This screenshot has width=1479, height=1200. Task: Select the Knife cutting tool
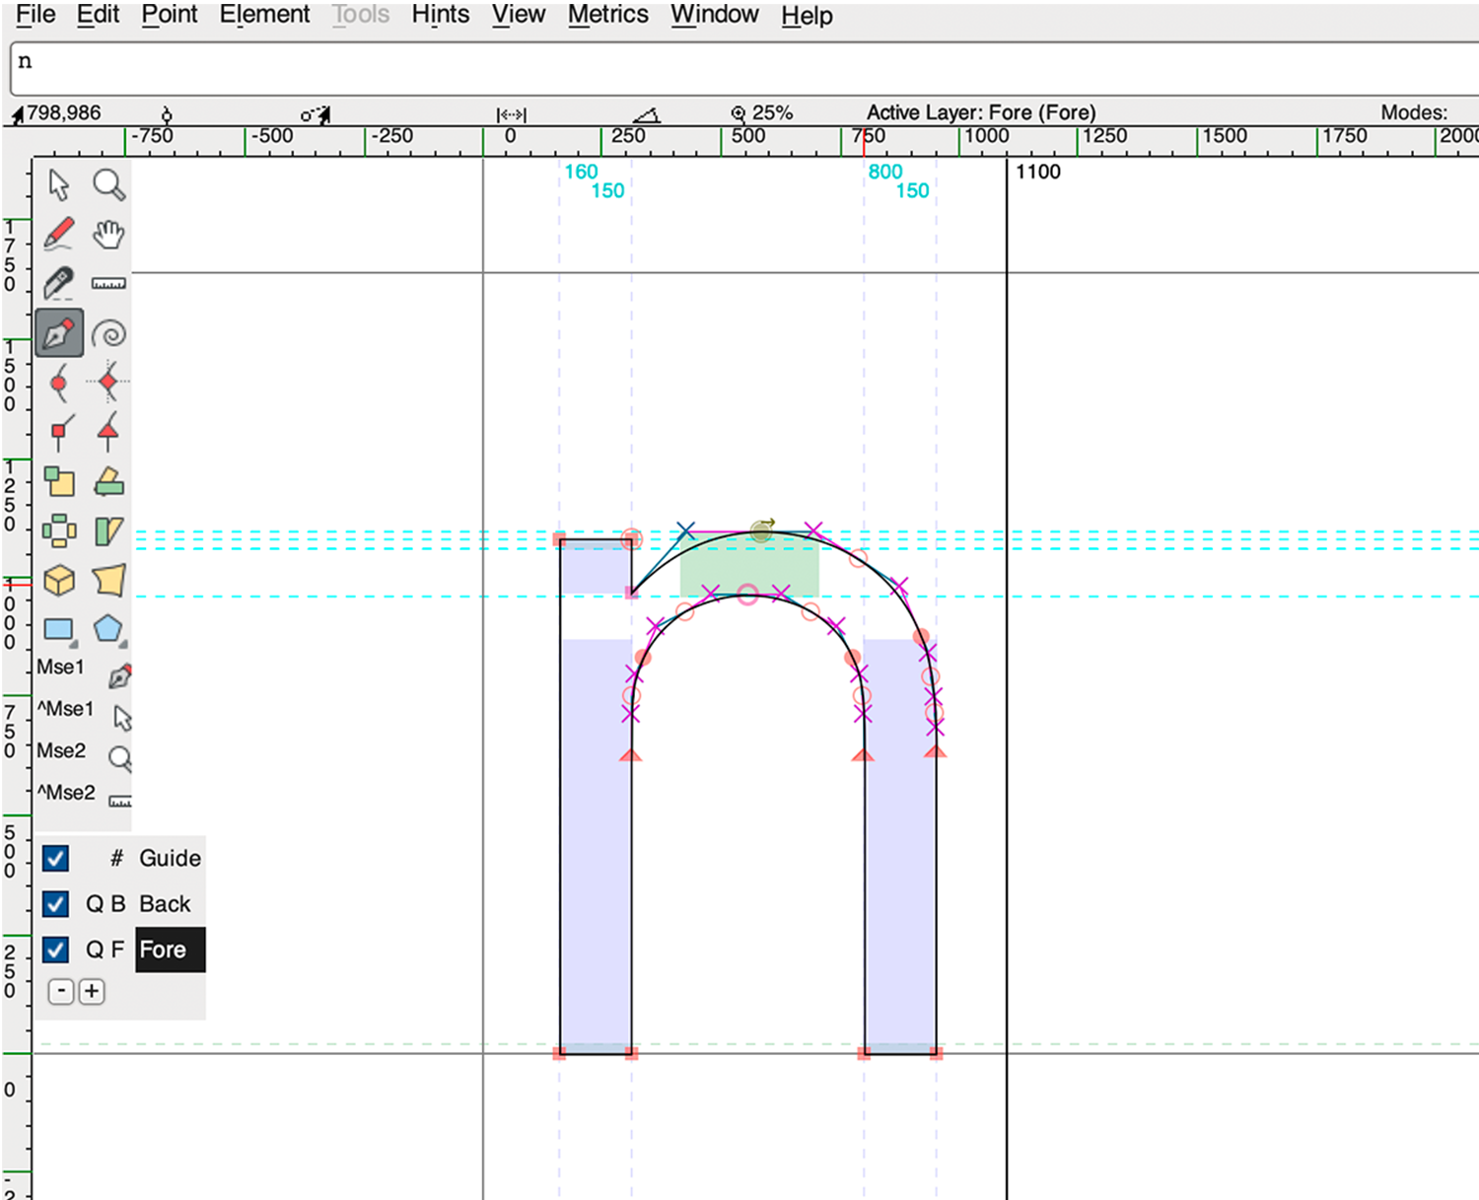pos(59,284)
